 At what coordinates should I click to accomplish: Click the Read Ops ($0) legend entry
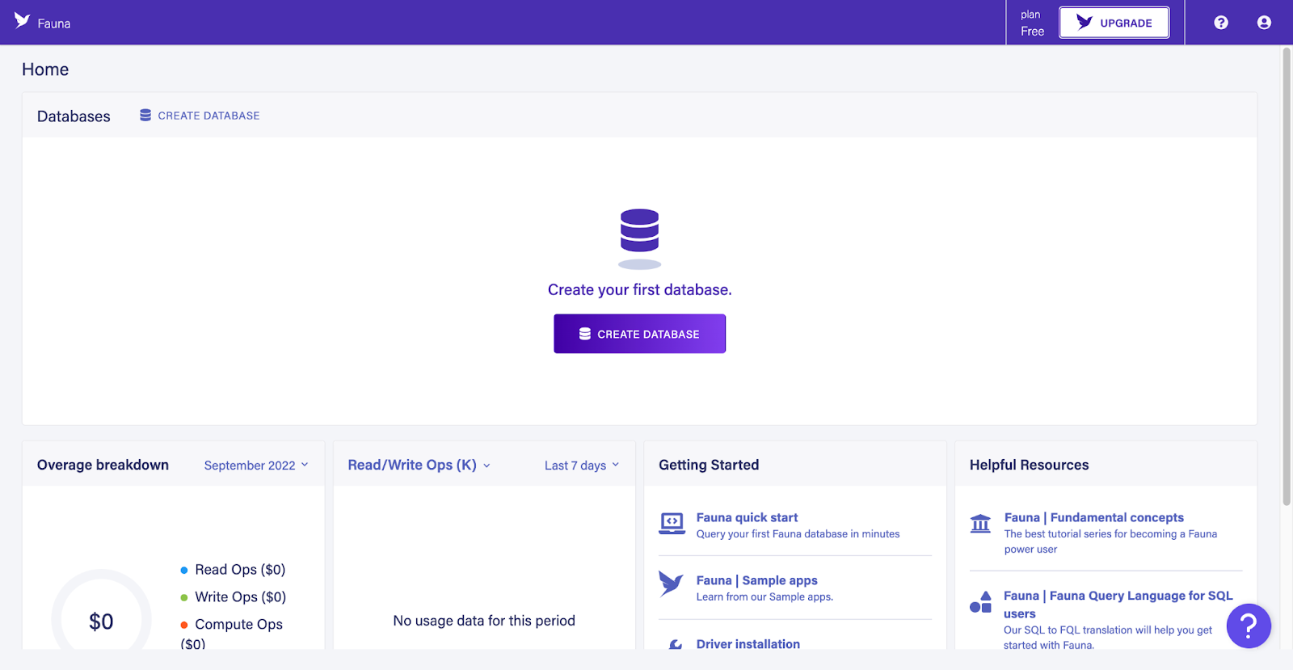(x=233, y=570)
